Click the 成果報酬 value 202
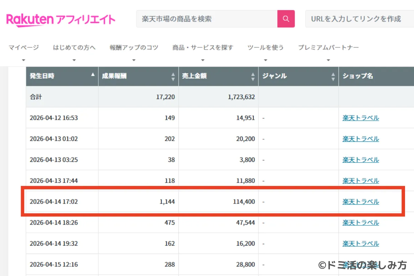The height and width of the screenshot is (276, 414). click(x=170, y=139)
